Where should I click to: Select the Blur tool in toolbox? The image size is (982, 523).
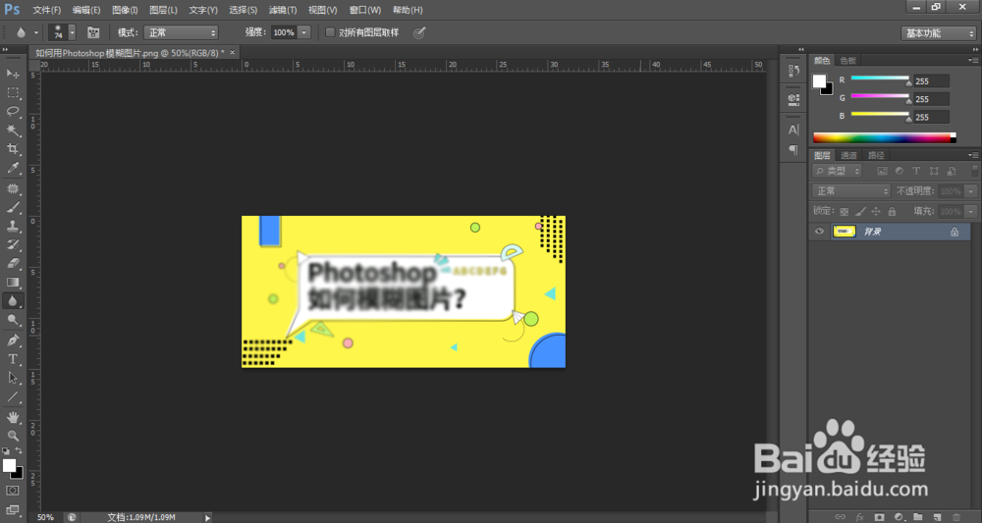(13, 301)
